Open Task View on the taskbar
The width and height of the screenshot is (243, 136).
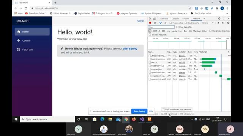(86, 119)
